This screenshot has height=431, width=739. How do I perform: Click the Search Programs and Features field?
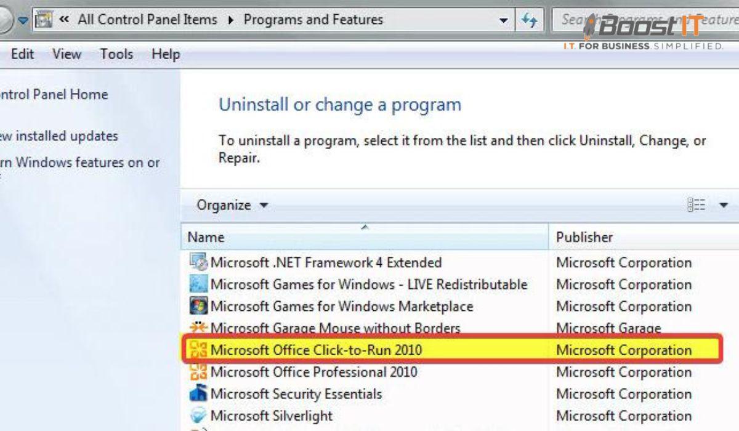647,20
